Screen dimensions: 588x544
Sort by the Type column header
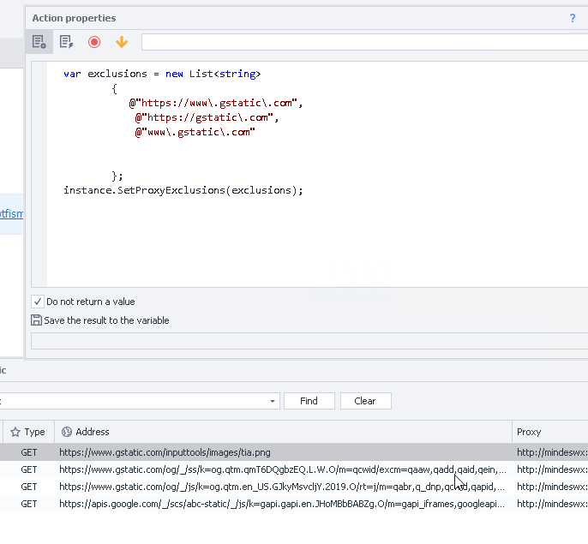click(34, 432)
